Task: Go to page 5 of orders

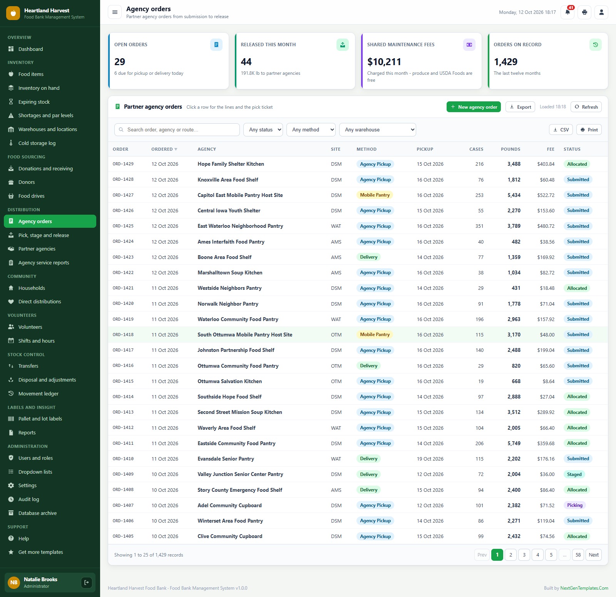Action: coord(551,555)
